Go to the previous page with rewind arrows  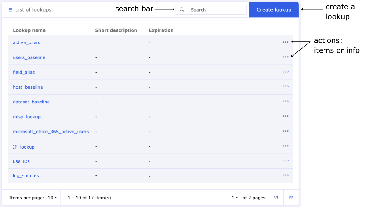pyautogui.click(x=276, y=197)
